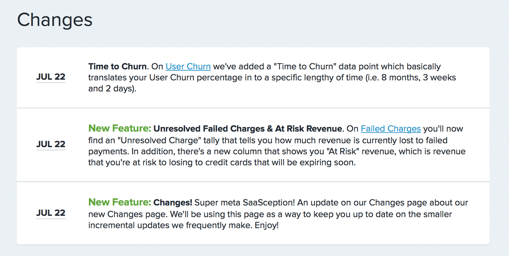Open the User Churn link

188,66
